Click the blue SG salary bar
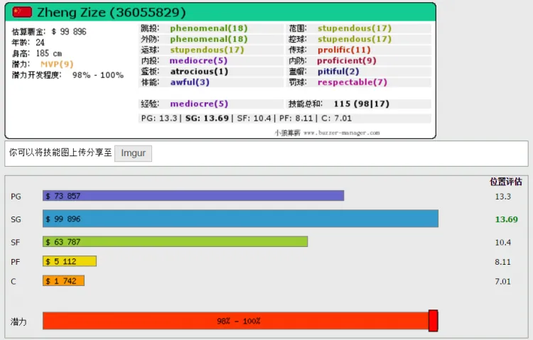 240,219
